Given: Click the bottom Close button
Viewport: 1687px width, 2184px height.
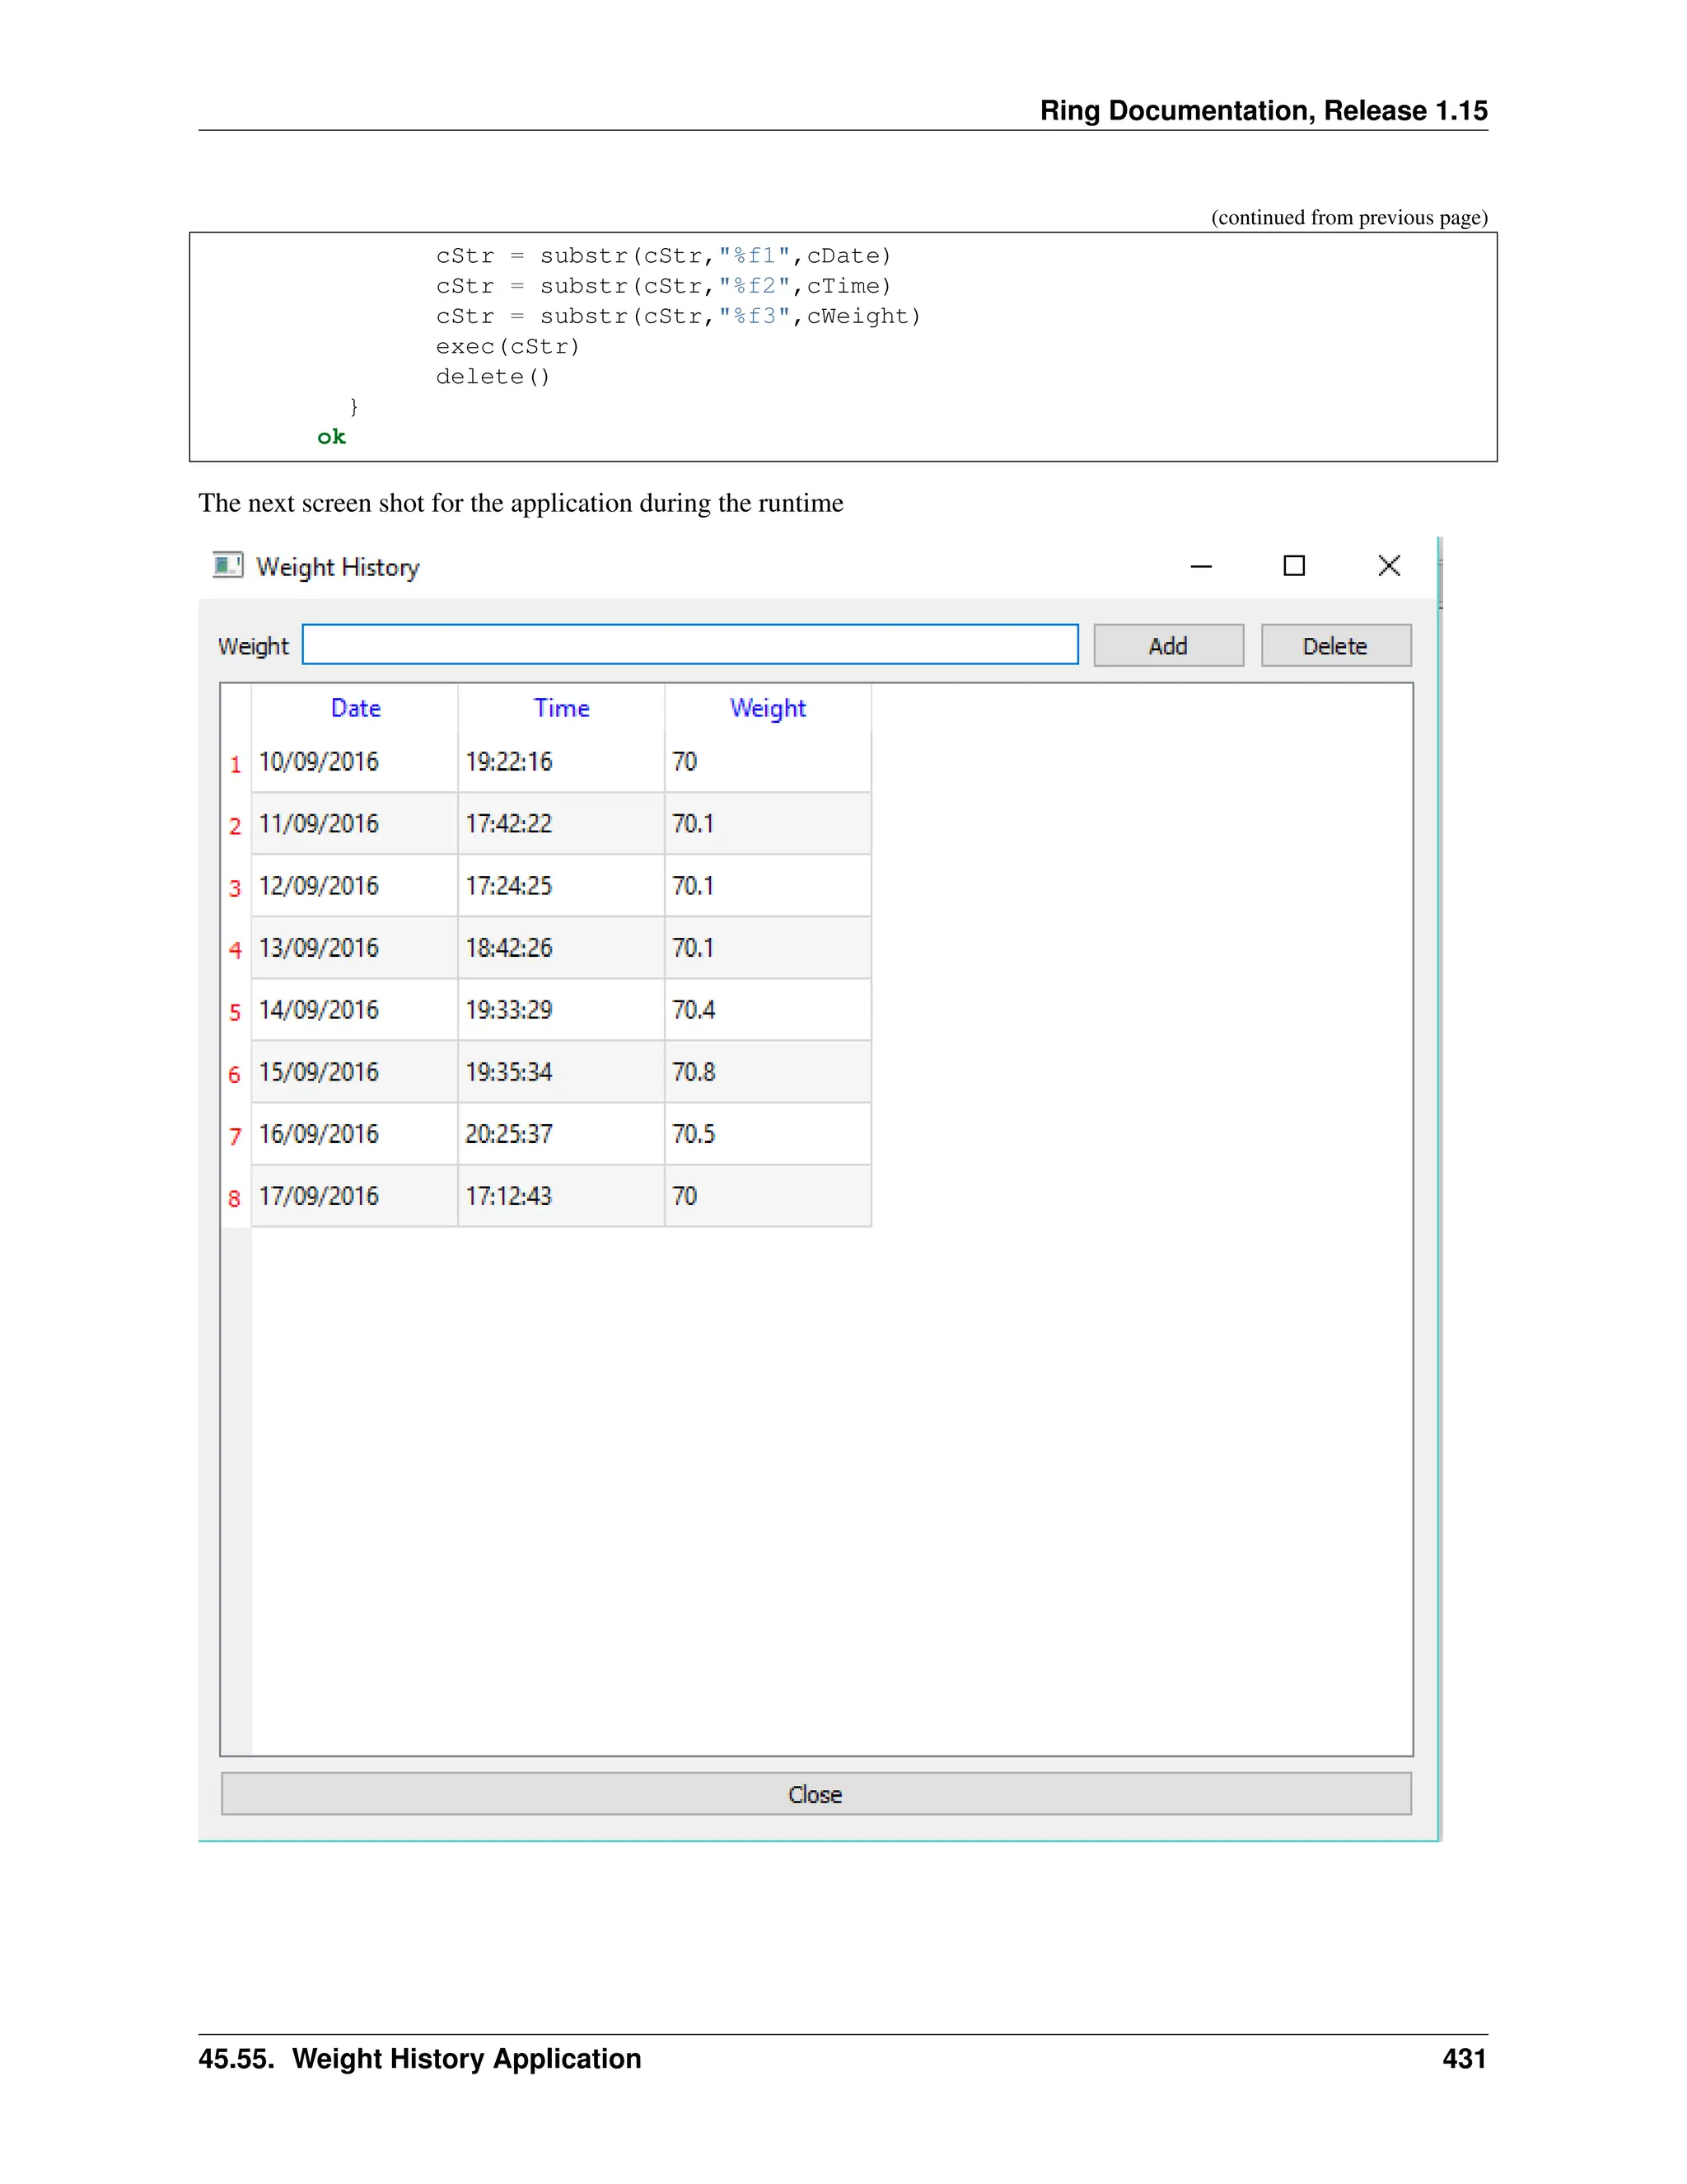Looking at the screenshot, I should click(x=815, y=1794).
